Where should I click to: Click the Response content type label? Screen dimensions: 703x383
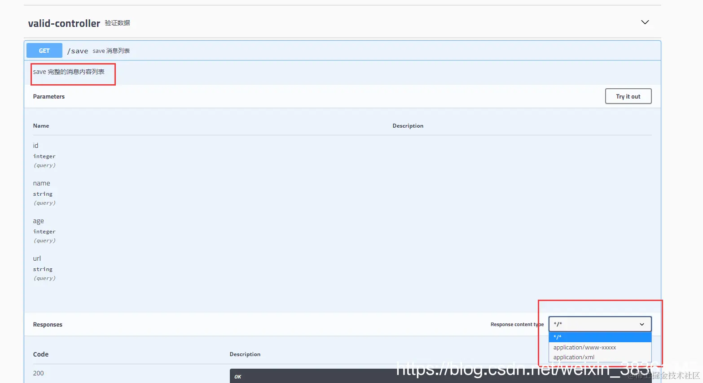[x=517, y=324]
